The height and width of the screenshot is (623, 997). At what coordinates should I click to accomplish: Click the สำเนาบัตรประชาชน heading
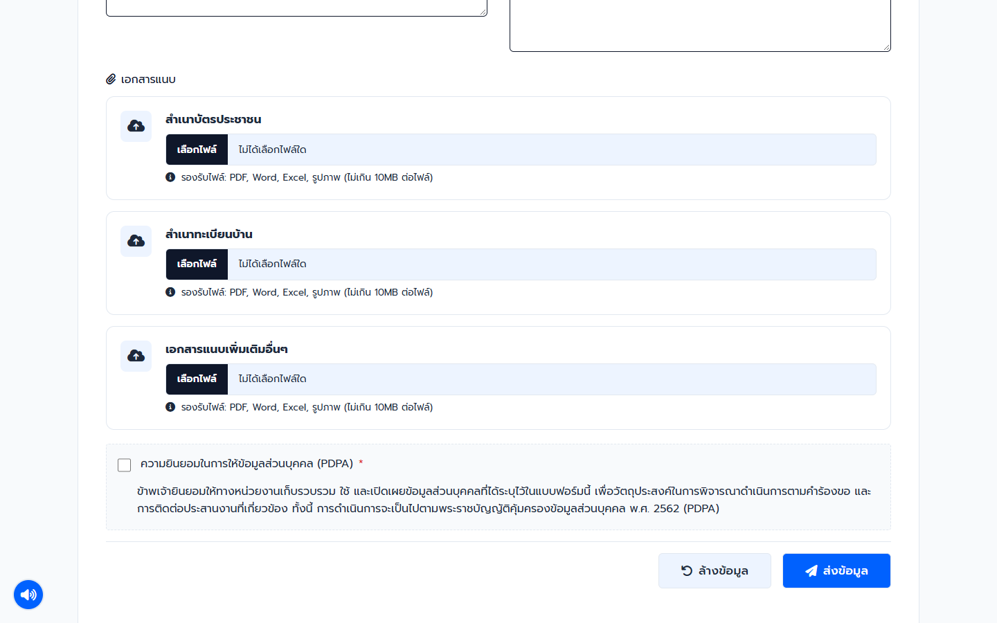(213, 119)
